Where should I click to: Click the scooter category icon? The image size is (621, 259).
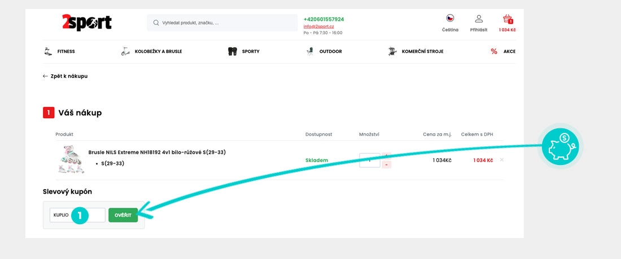[x=125, y=51]
